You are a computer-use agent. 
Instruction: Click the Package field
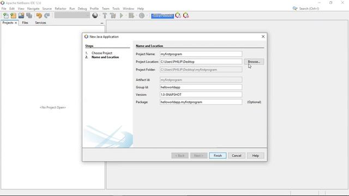201,102
